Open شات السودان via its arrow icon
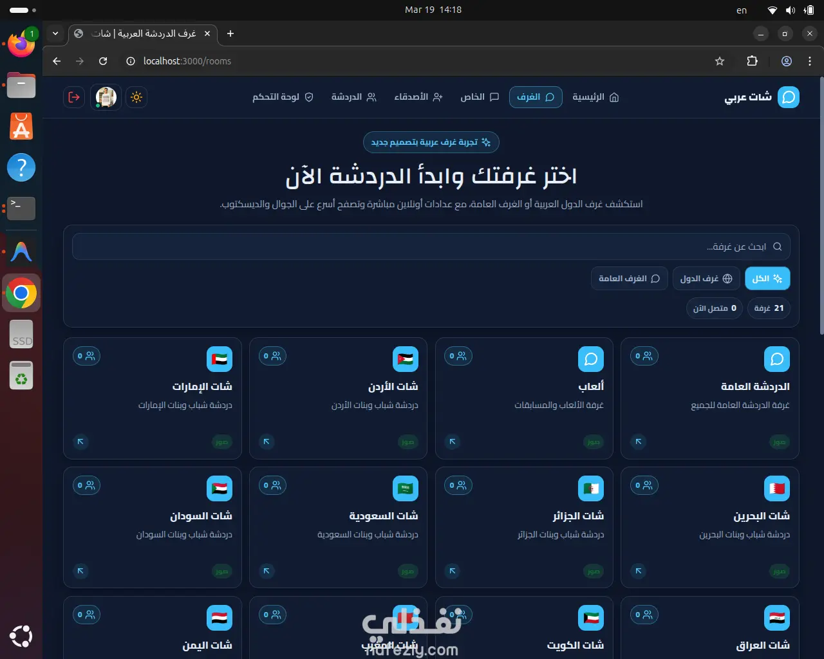The width and height of the screenshot is (824, 659). 80,571
